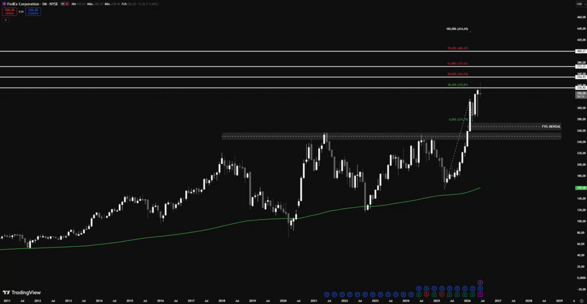This screenshot has width=587, height=304.
Task: Open the red earnings marker from late 2024
Action: pyautogui.click(x=426, y=295)
